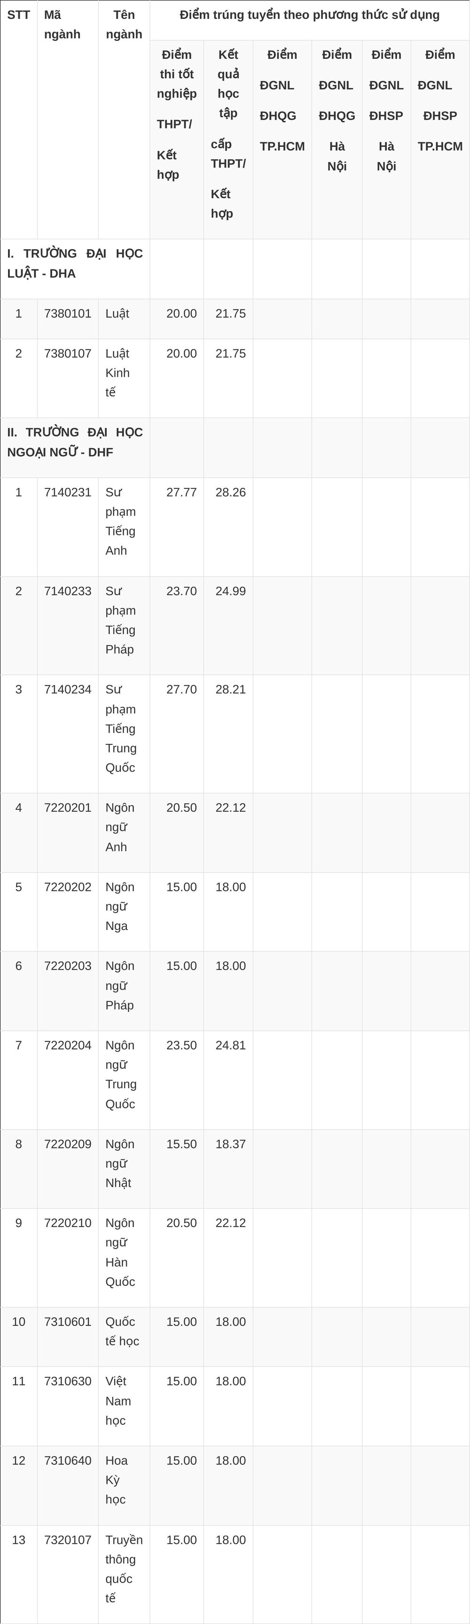Select the Kết quả học tập header

pos(228,134)
